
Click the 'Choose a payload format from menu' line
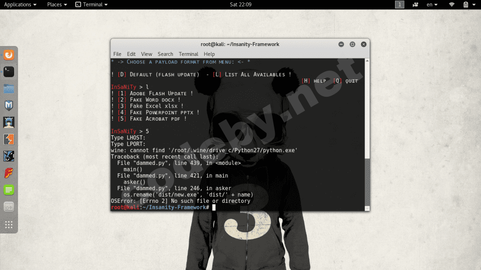pos(181,62)
